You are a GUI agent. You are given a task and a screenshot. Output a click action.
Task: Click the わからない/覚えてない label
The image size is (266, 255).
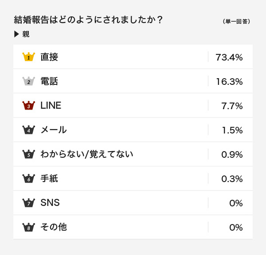[87, 154]
